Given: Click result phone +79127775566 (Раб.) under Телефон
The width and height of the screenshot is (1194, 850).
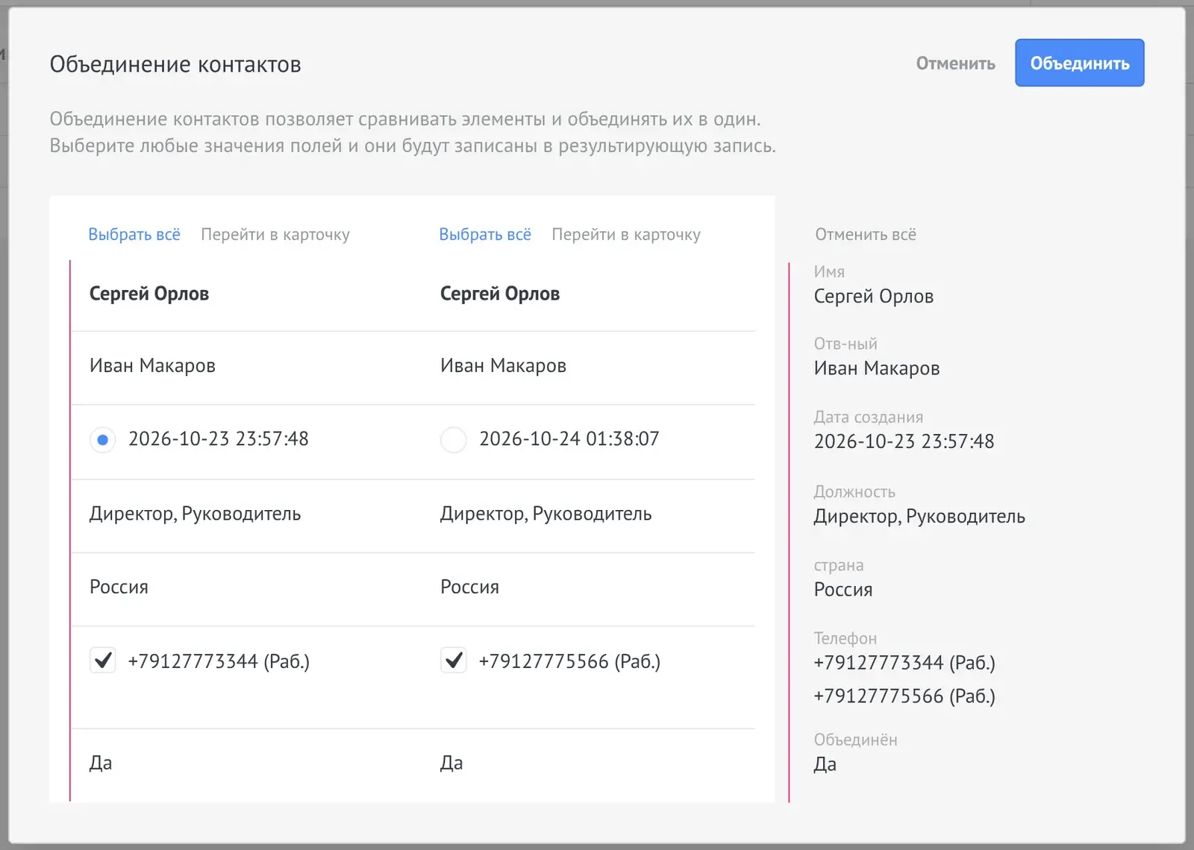Looking at the screenshot, I should point(904,696).
